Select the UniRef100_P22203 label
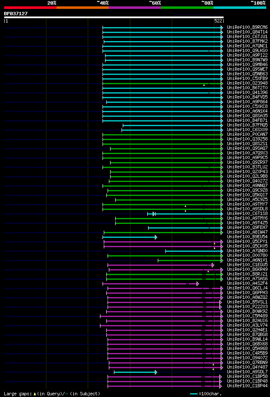270x397 pixels. click(x=247, y=307)
